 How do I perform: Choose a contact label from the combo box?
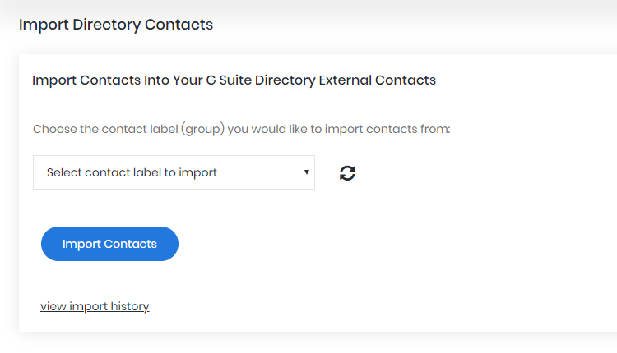(x=174, y=172)
